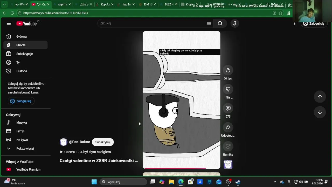Viewport: 332px width, 187px height.
Task: Open the @Pan_Doktor channel link
Action: click(x=79, y=142)
